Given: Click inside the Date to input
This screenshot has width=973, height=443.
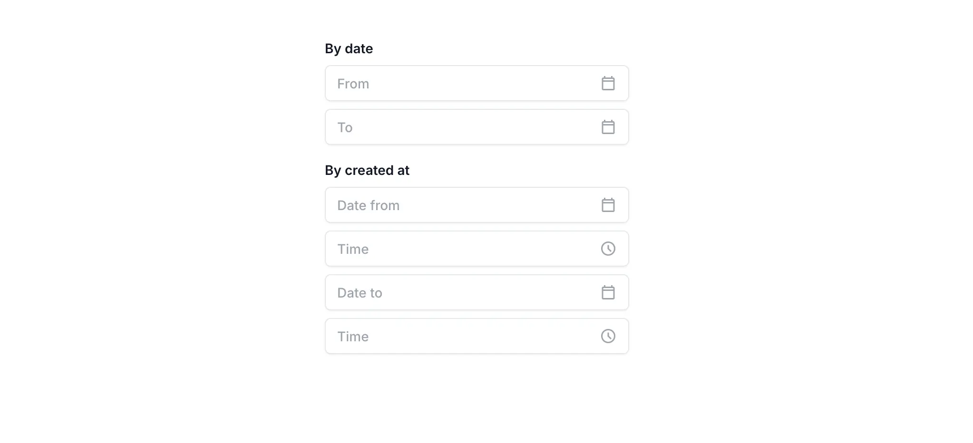Looking at the screenshot, I should (477, 292).
